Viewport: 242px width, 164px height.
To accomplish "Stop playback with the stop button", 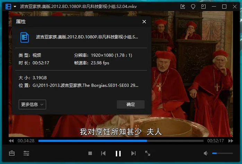I will tap(90, 153).
